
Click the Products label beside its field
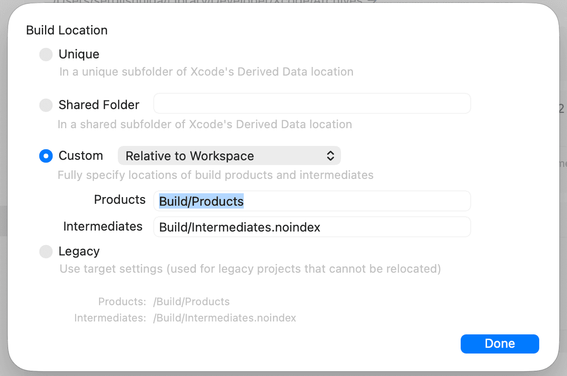click(120, 200)
